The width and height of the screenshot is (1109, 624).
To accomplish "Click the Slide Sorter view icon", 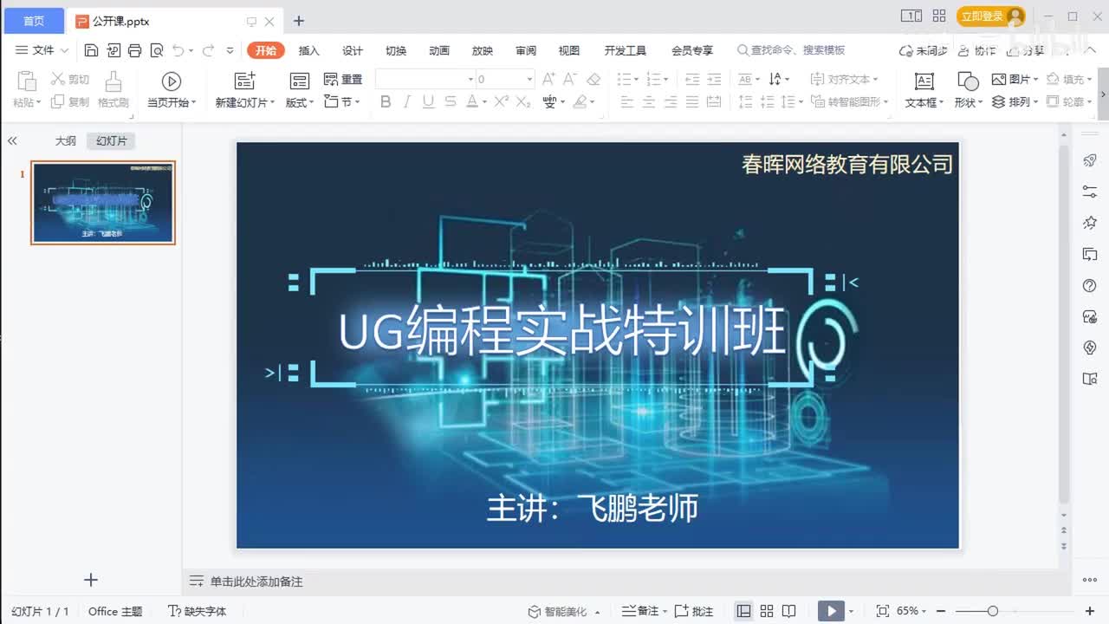I will coord(767,611).
